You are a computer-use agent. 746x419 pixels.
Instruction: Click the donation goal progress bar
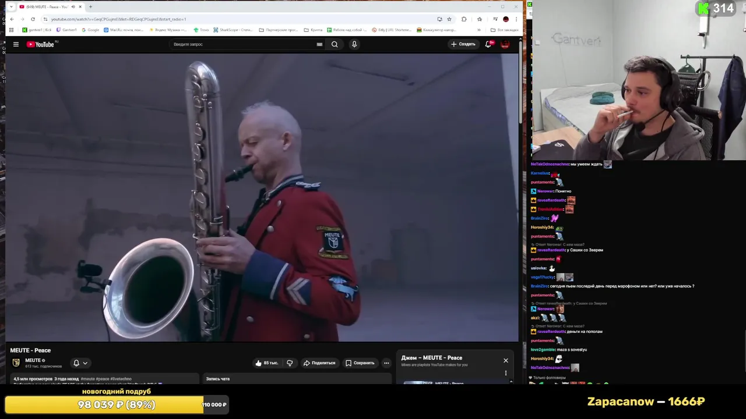tap(117, 405)
